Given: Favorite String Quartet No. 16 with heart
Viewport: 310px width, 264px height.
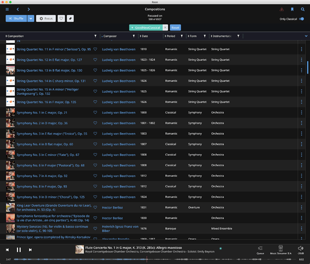Looking at the screenshot, I should [95, 102].
